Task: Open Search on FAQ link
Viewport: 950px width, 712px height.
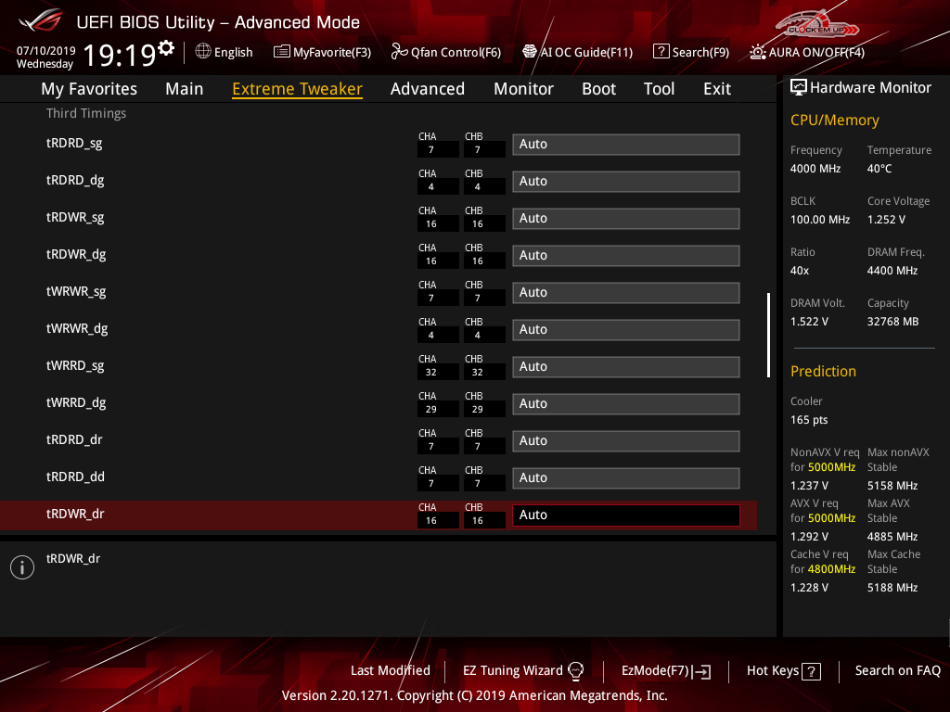Action: [897, 670]
